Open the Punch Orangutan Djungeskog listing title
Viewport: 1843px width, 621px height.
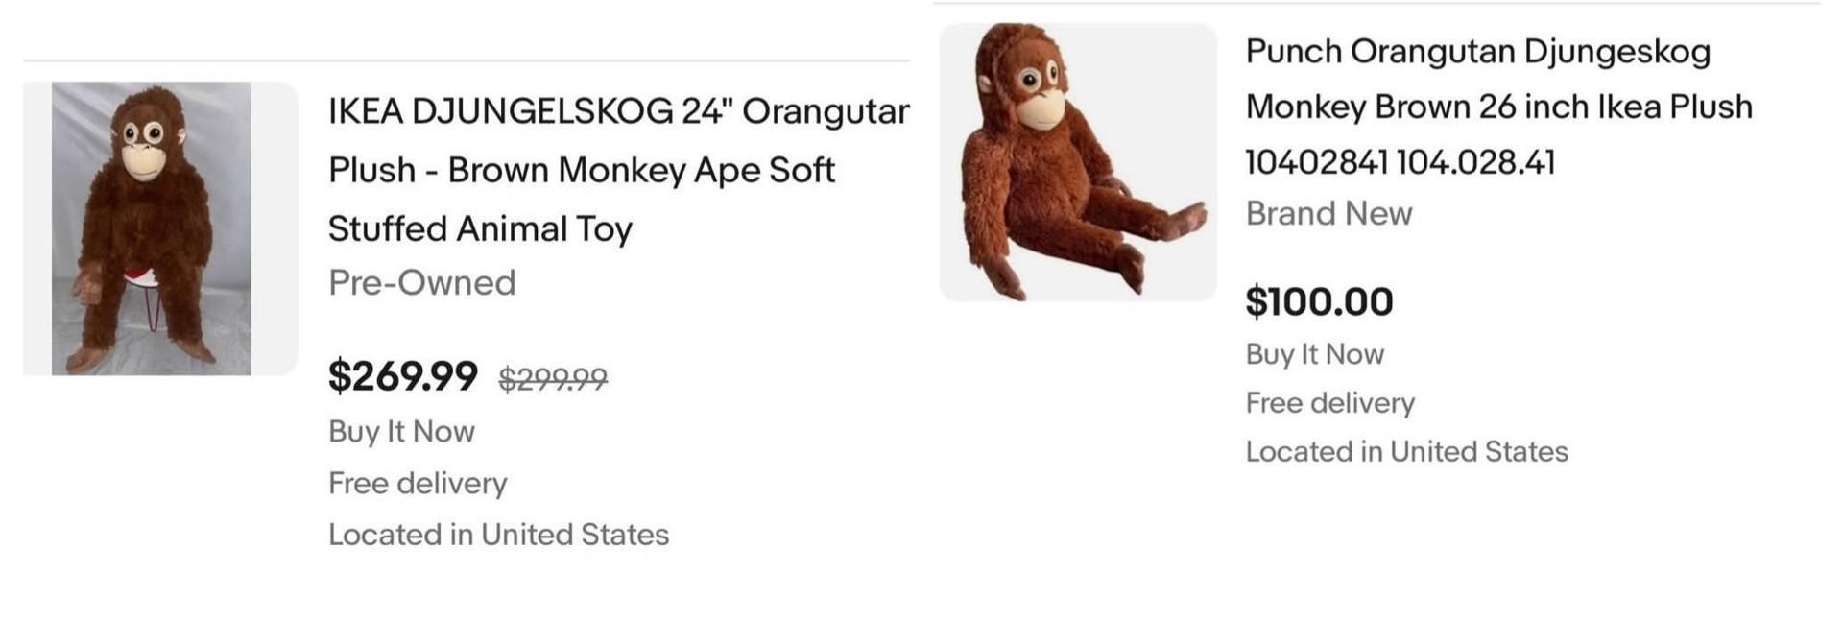point(1499,107)
